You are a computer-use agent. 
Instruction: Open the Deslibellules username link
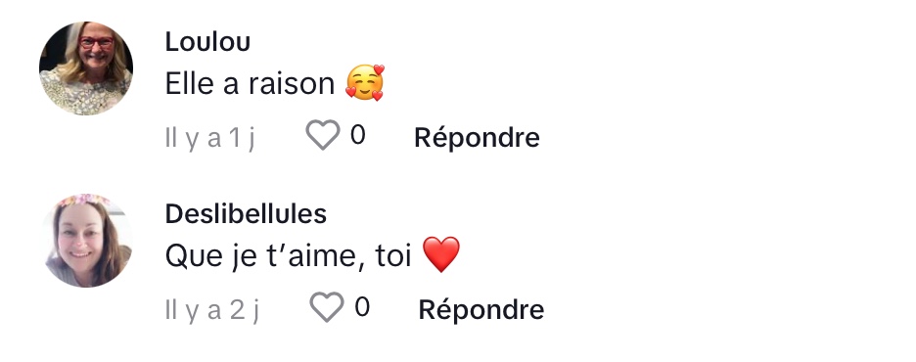pos(246,214)
